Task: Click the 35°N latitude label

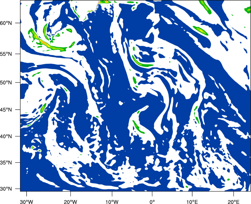Action: click(6, 163)
